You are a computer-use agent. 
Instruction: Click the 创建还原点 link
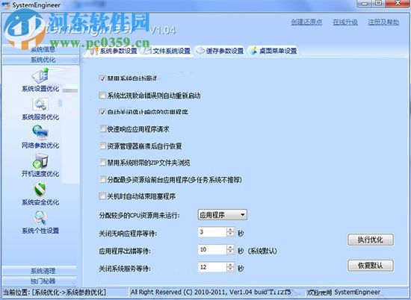point(306,22)
